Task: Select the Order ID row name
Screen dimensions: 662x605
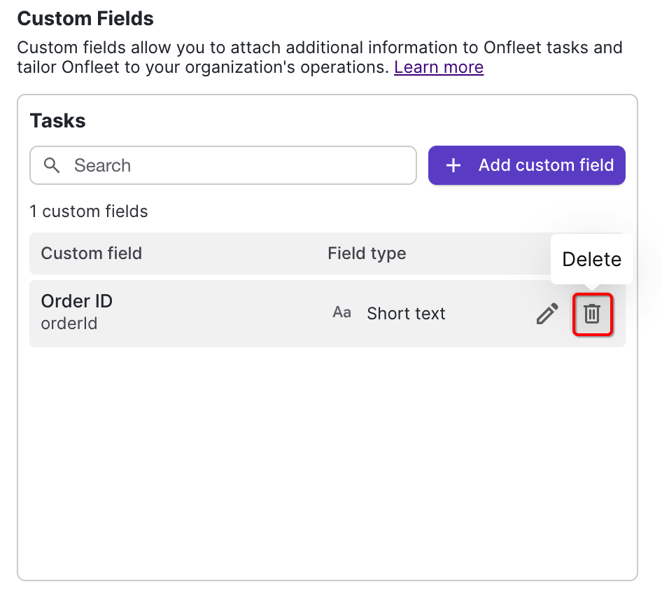Action: [x=77, y=301]
